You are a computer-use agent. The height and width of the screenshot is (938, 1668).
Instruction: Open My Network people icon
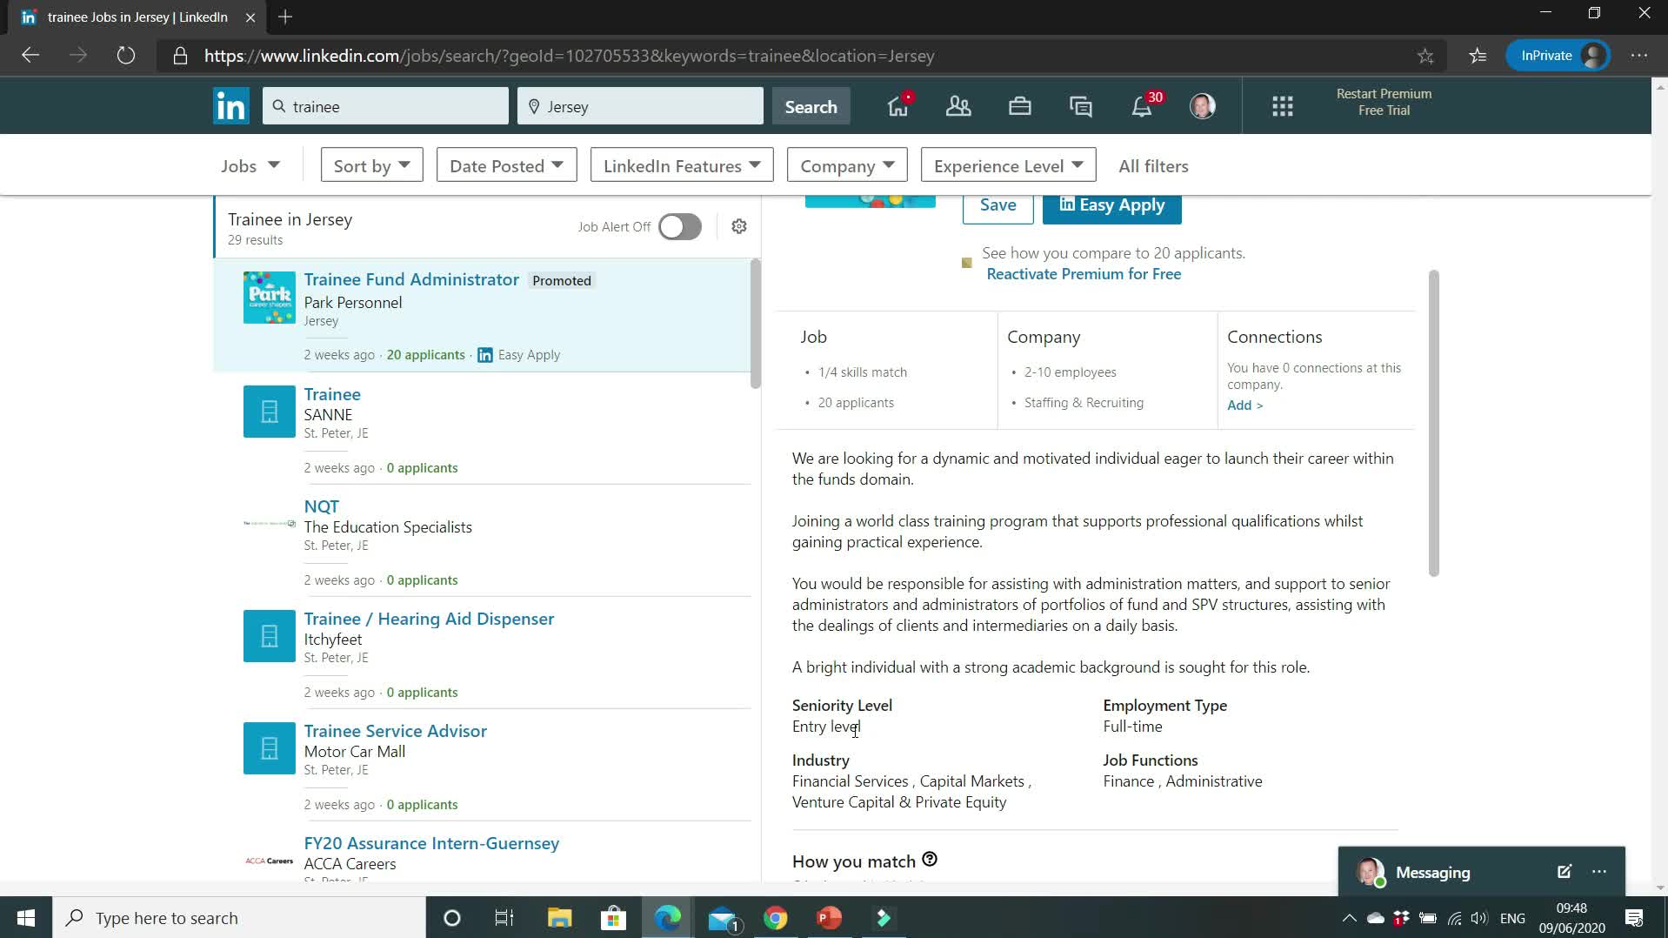(x=958, y=106)
